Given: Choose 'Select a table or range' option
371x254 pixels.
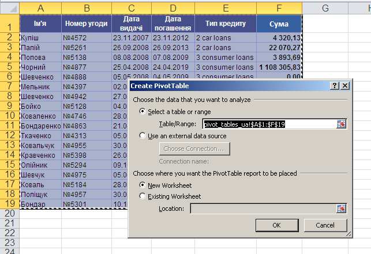Looking at the screenshot, I should tap(143, 112).
